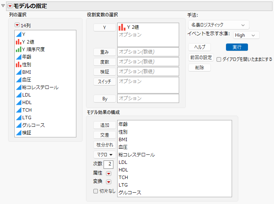
Task: Click the continuous icon next to HDL column
Action: pyautogui.click(x=19, y=102)
